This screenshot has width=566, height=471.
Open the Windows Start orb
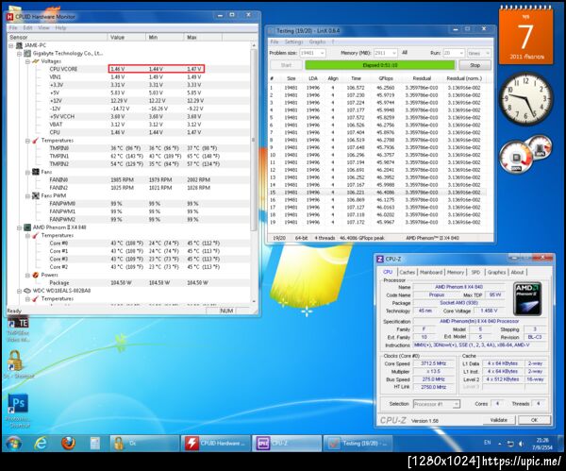click(x=13, y=444)
